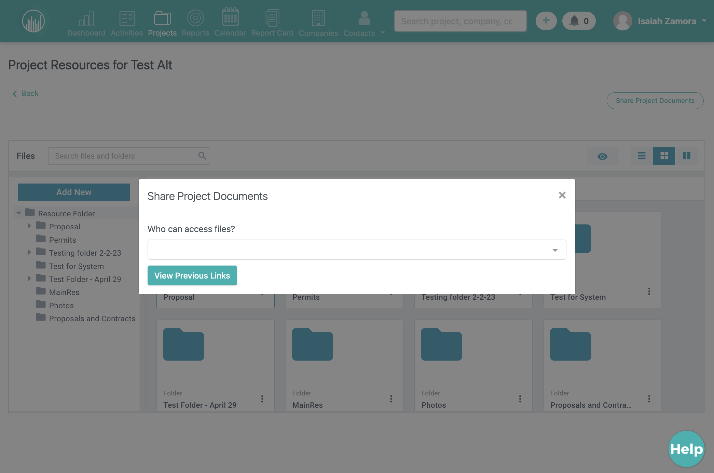Go Back to previous page
The image size is (714, 473).
tap(26, 93)
